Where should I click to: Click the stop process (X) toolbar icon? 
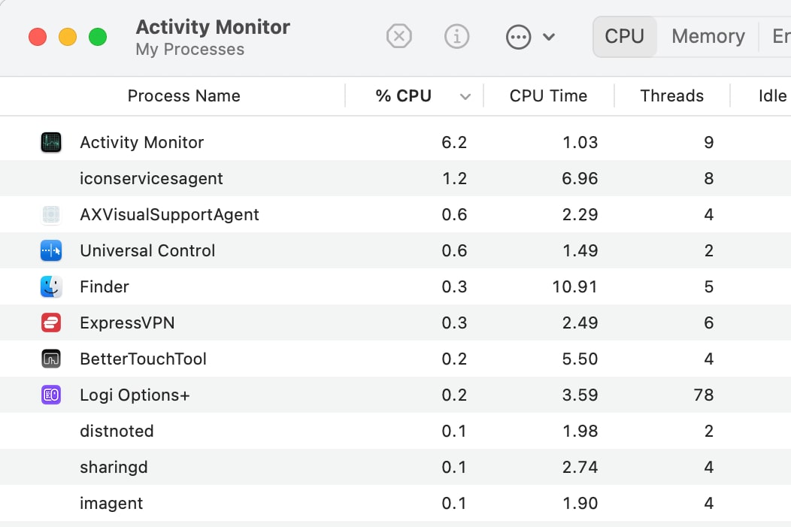(399, 36)
